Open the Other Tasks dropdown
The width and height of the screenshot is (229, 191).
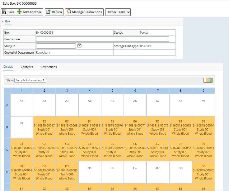(x=118, y=12)
